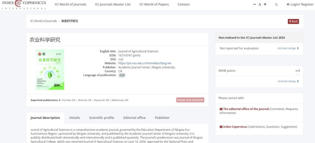The height and width of the screenshot is (143, 315).
Task: Click ICI World of Journals breadcrumb
Action: pyautogui.click(x=43, y=21)
